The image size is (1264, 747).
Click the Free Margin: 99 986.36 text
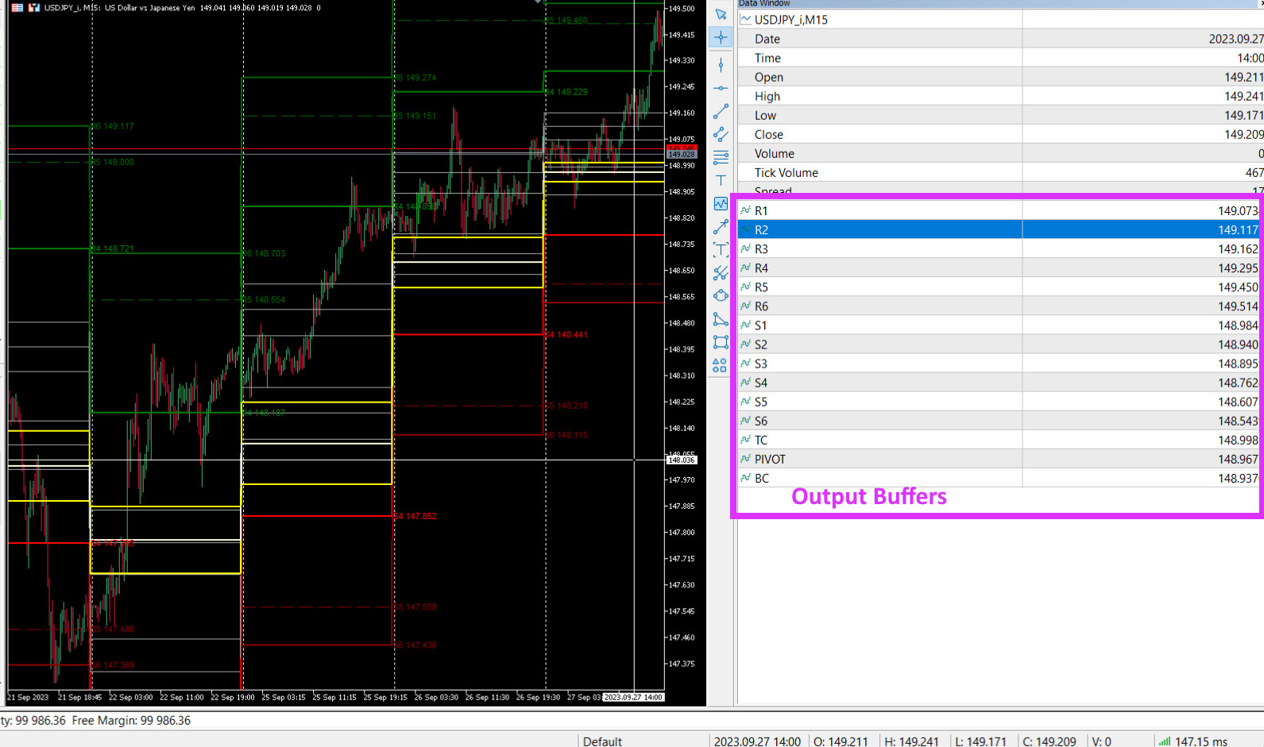tap(131, 721)
